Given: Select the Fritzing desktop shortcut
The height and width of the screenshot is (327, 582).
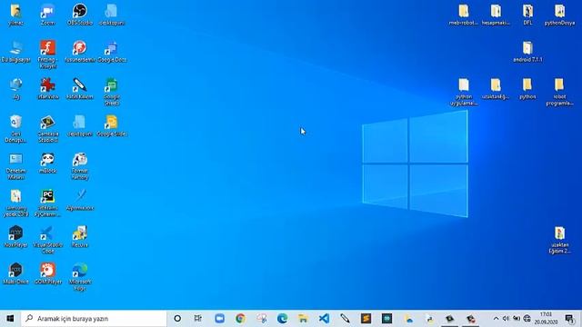Looking at the screenshot, I should click(47, 54).
